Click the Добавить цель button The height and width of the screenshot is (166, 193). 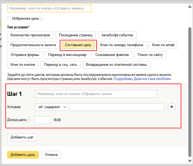(x=23, y=155)
